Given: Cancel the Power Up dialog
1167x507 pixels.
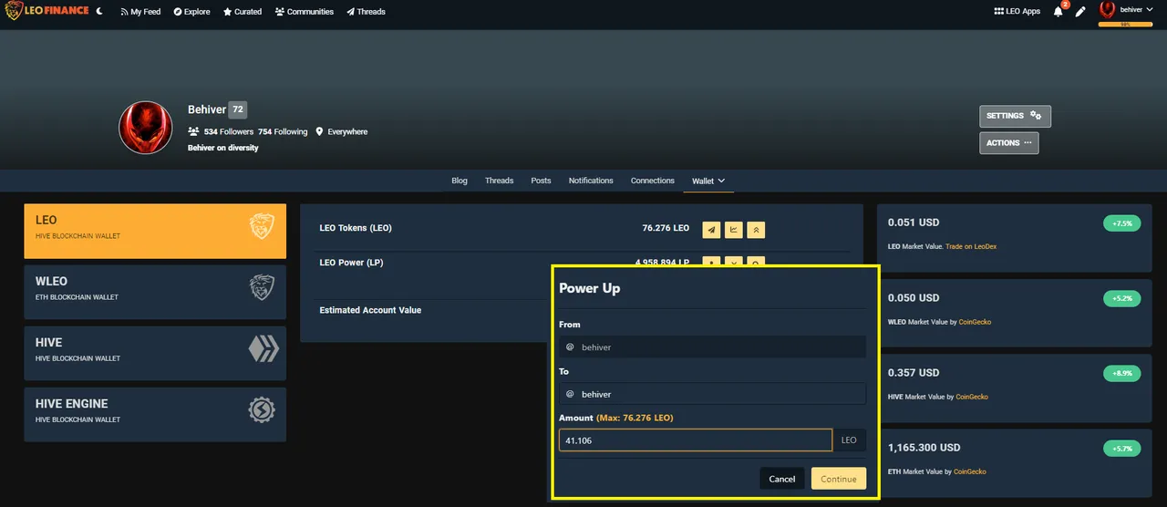Looking at the screenshot, I should tap(782, 479).
